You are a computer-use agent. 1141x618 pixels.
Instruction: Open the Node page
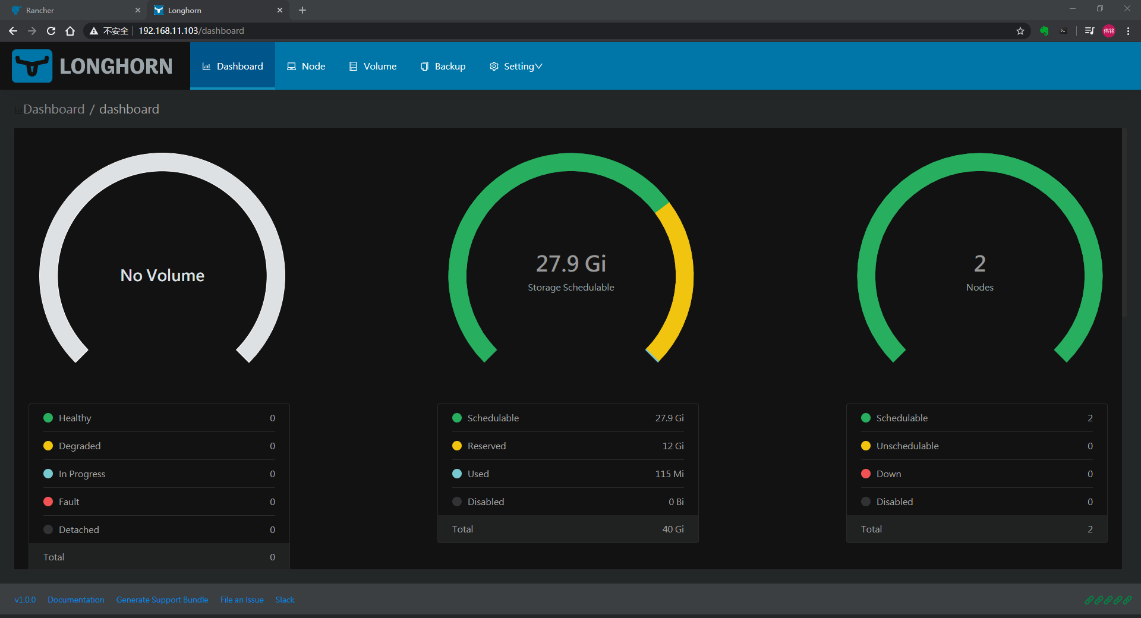pyautogui.click(x=306, y=66)
